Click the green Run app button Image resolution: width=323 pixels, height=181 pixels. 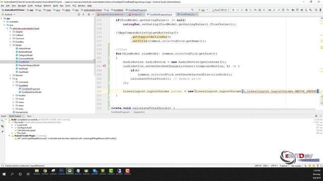(233, 10)
